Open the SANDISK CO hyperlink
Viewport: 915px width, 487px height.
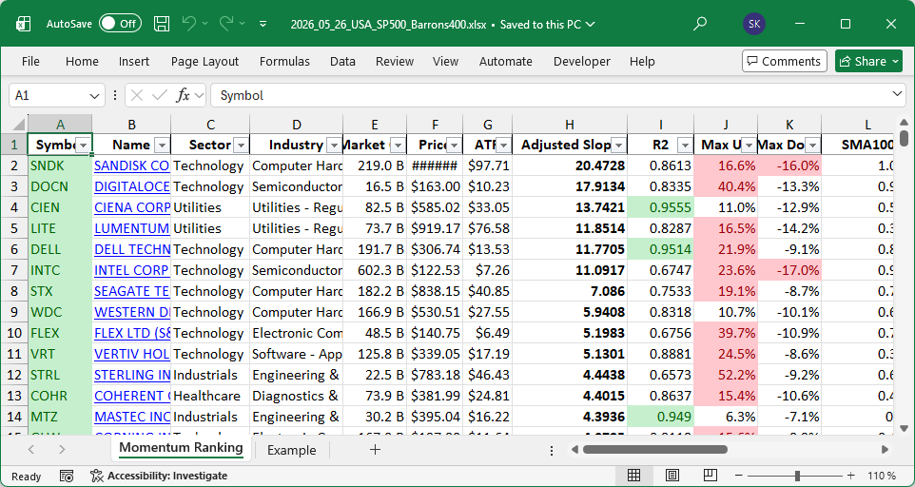click(x=132, y=166)
